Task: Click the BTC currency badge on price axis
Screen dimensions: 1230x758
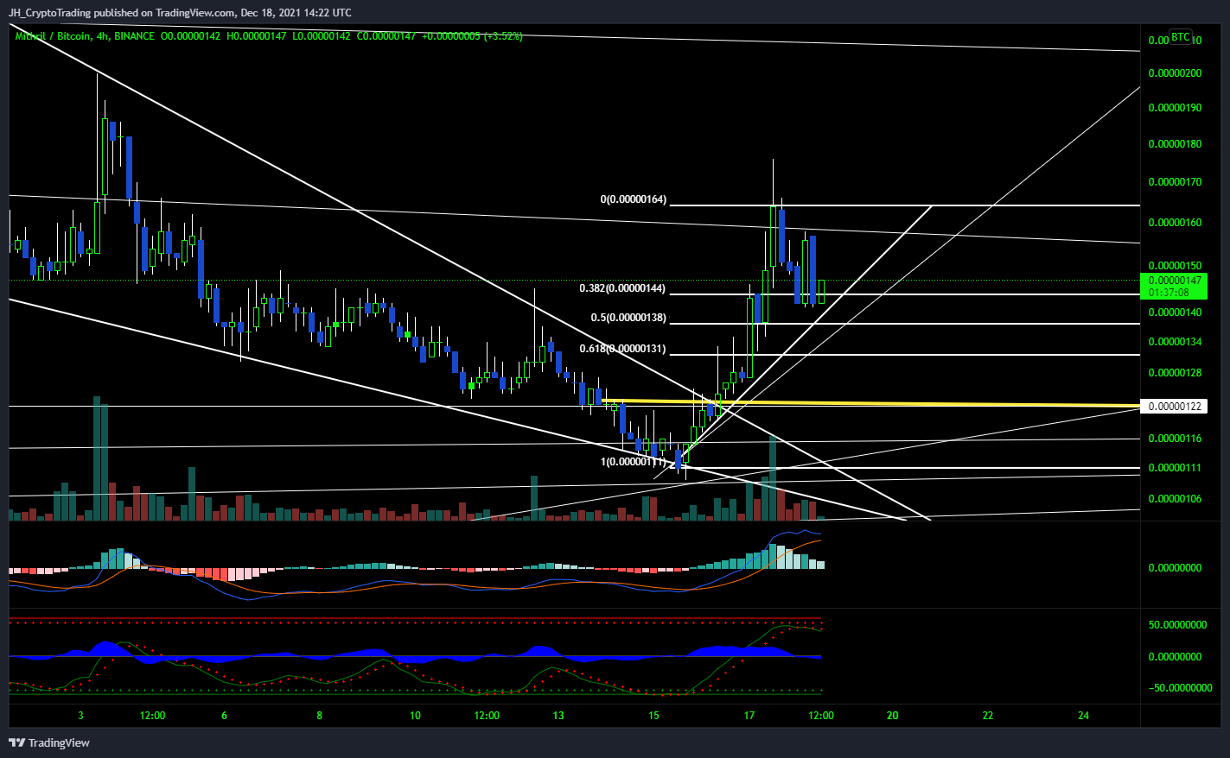Action: (x=1180, y=37)
